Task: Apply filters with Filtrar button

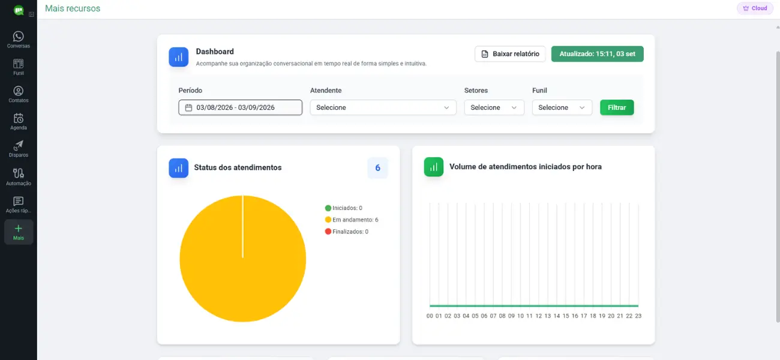Action: (617, 107)
